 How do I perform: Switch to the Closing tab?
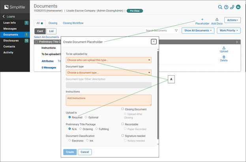click(x=53, y=23)
